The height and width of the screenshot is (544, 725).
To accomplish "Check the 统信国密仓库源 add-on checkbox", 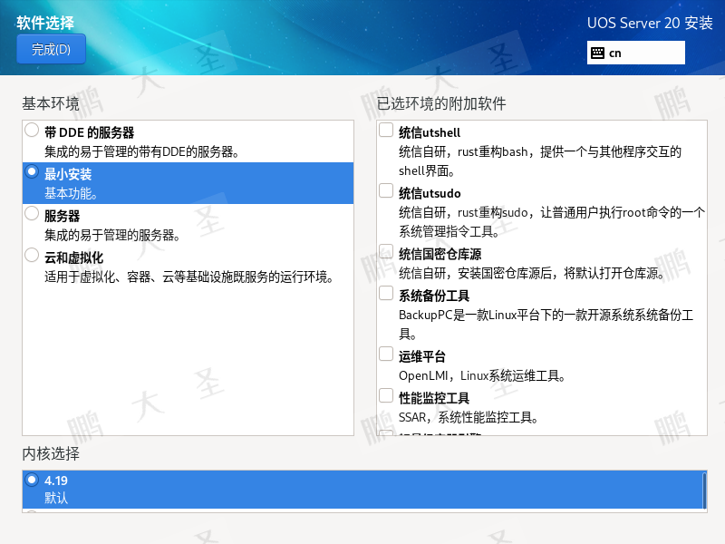I will [386, 251].
